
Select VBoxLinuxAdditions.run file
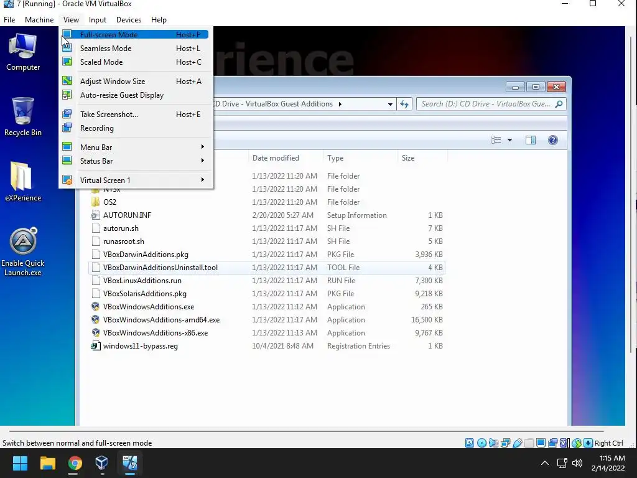(266, 281)
